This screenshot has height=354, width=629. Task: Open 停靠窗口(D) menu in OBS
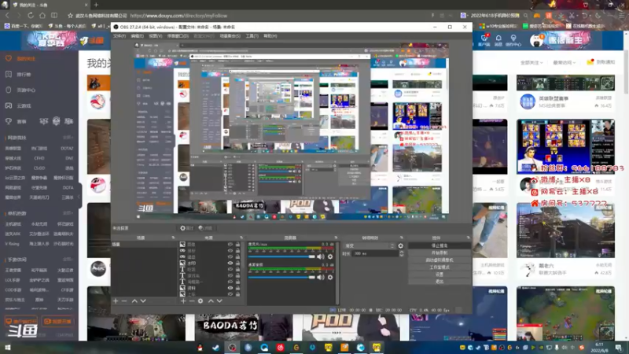[x=178, y=36]
